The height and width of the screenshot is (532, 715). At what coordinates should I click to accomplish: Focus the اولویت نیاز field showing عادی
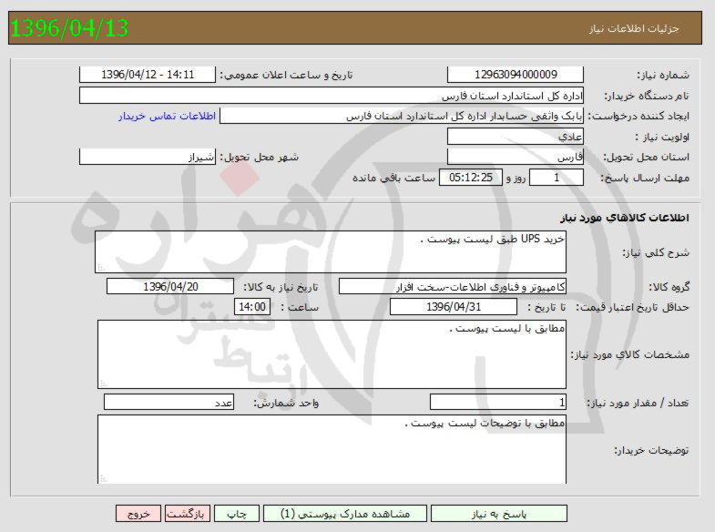516,137
